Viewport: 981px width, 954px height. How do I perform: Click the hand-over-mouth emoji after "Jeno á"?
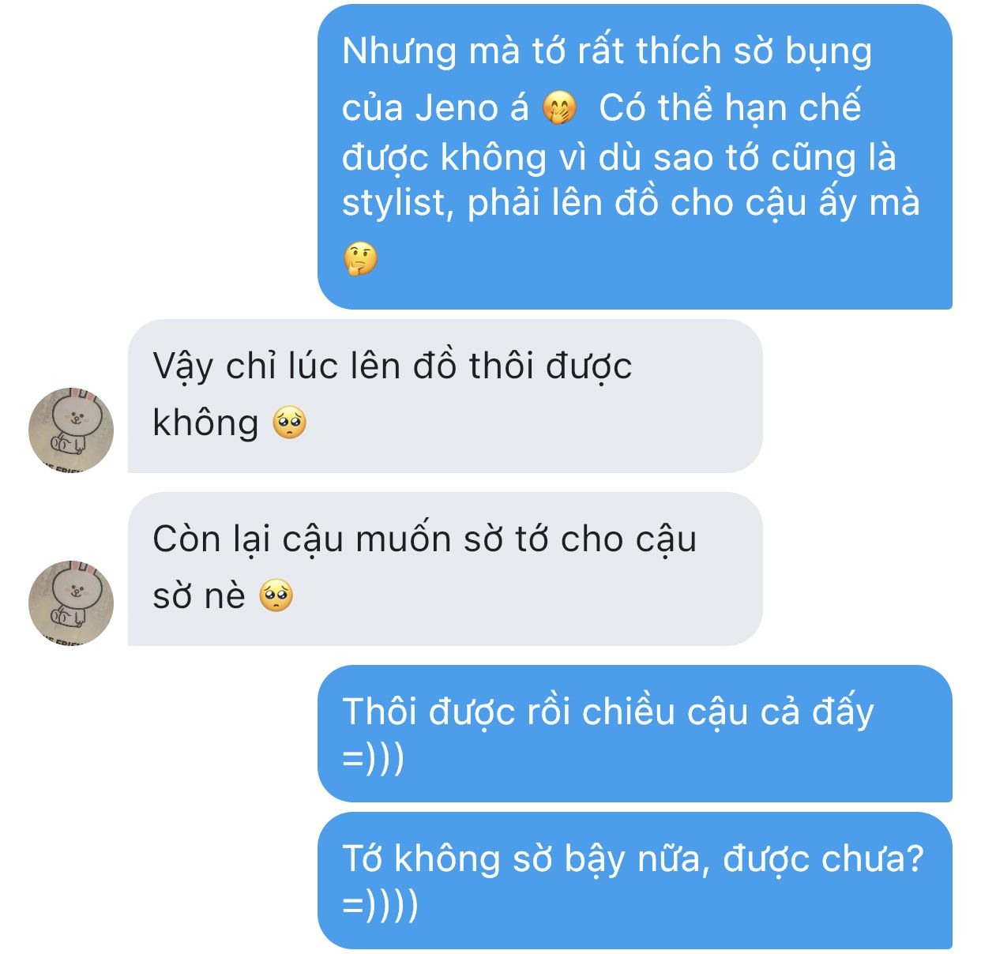click(x=560, y=108)
